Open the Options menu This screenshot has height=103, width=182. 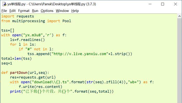[x=47, y=11]
